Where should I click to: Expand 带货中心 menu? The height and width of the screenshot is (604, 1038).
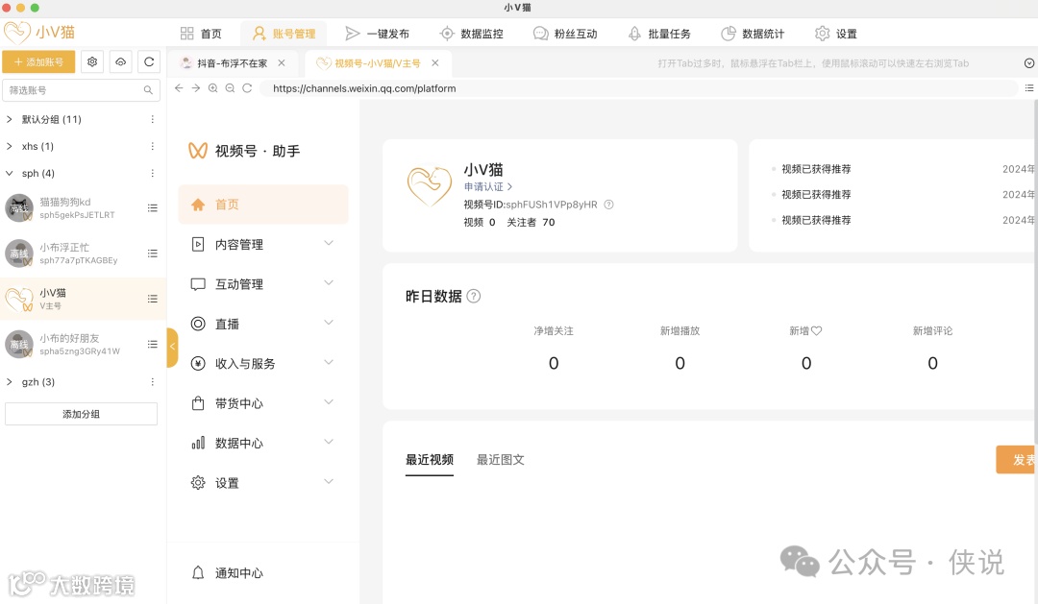[262, 403]
